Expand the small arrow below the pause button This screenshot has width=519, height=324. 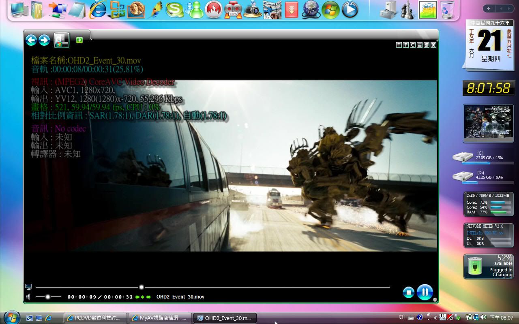pyautogui.click(x=435, y=300)
